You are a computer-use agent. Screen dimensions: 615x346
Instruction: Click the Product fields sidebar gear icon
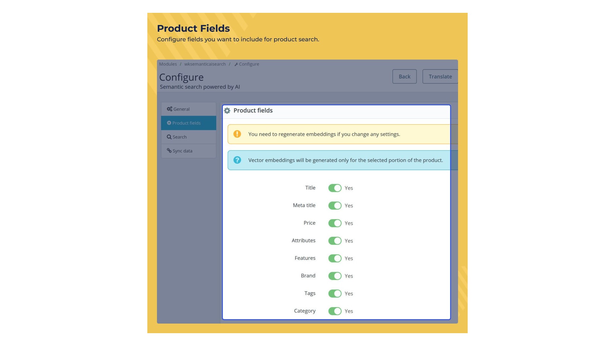169,123
